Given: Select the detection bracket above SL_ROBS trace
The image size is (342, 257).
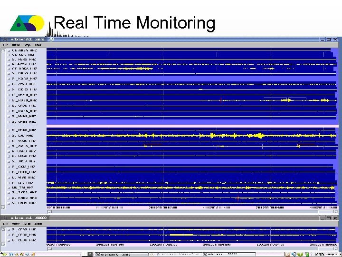Looking at the screenshot, I should [285, 98].
